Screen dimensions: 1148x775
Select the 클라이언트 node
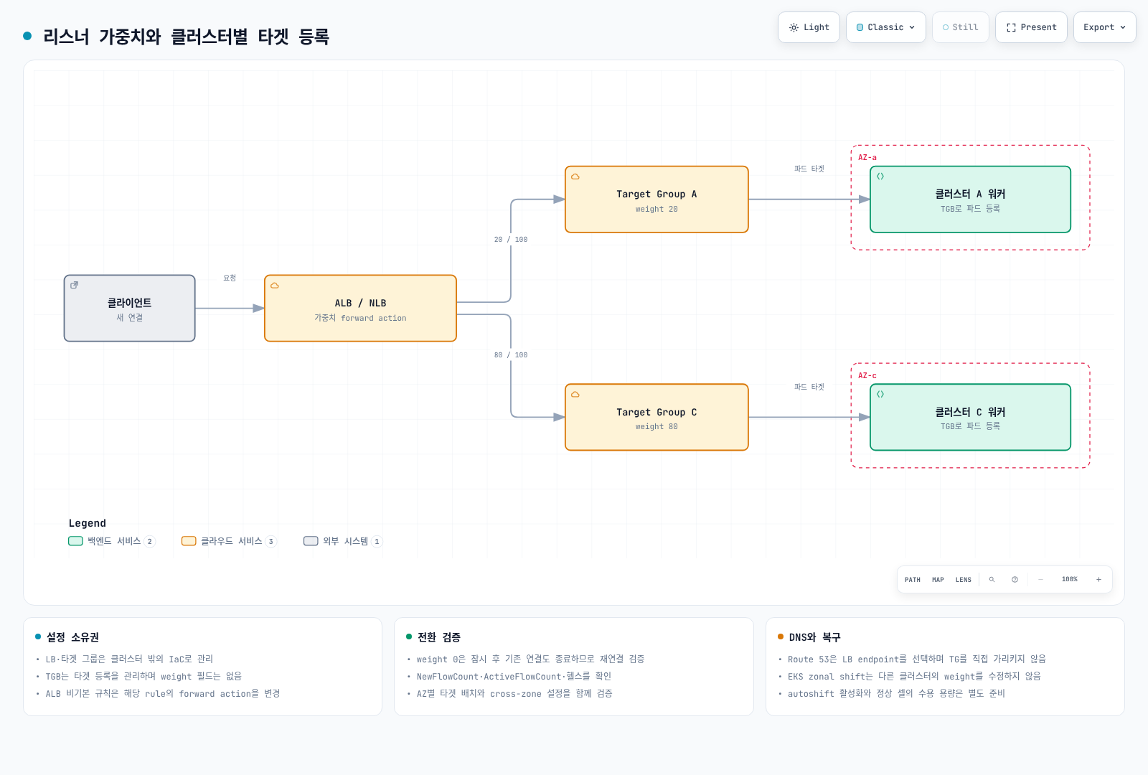130,309
